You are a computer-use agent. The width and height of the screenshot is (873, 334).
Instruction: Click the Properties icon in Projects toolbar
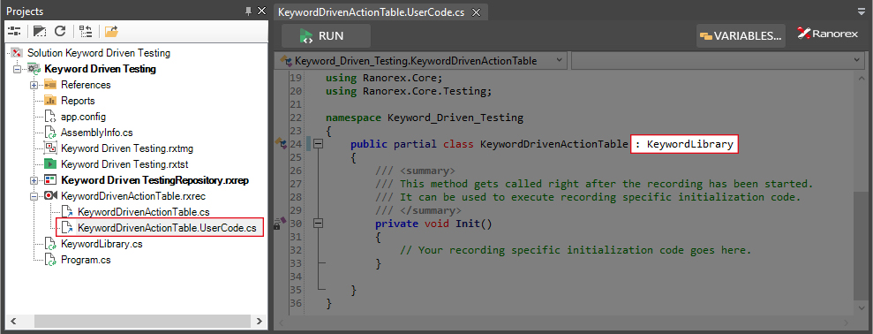click(x=14, y=31)
